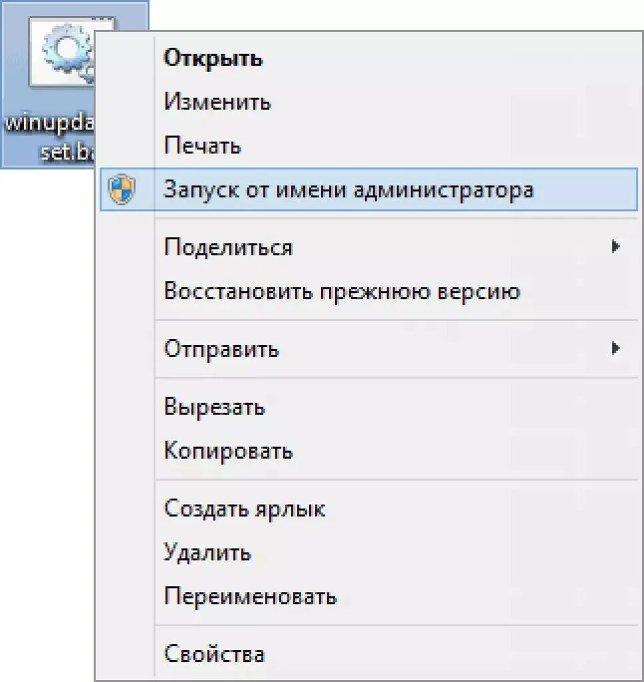Choose Восстановить прежнюю версию

(x=368, y=291)
